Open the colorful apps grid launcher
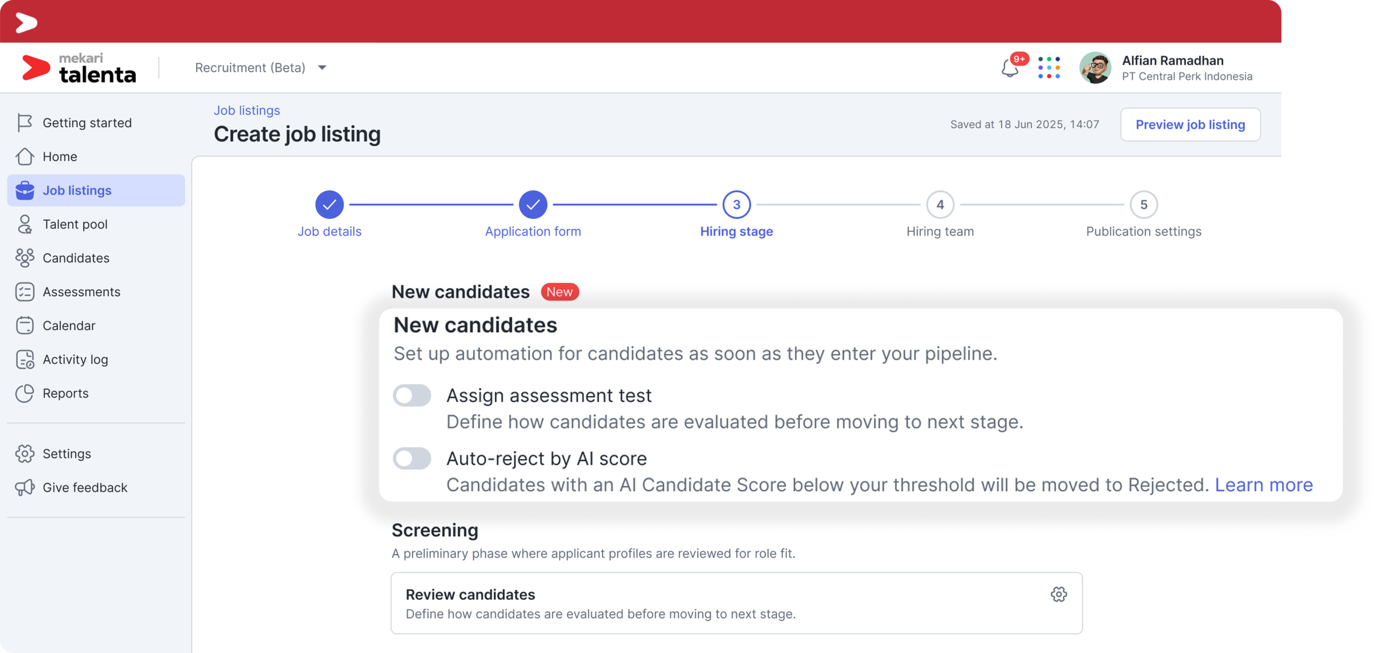 coord(1048,68)
